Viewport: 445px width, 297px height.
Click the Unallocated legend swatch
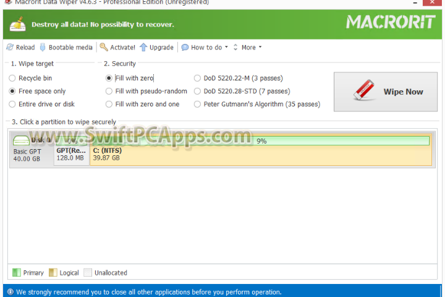(x=88, y=272)
